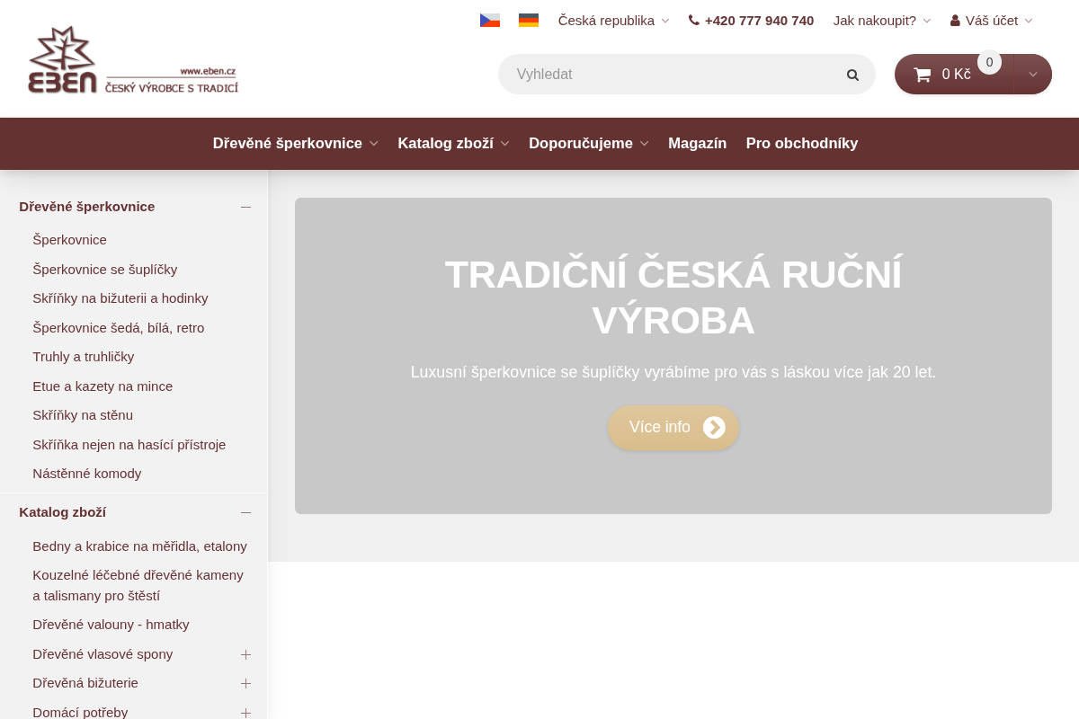1079x719 pixels.
Task: Expand the Jak nakoupit? dropdown
Action: click(882, 20)
